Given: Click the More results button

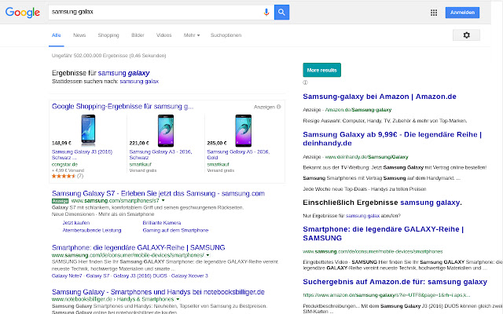Looking at the screenshot, I should 321,70.
